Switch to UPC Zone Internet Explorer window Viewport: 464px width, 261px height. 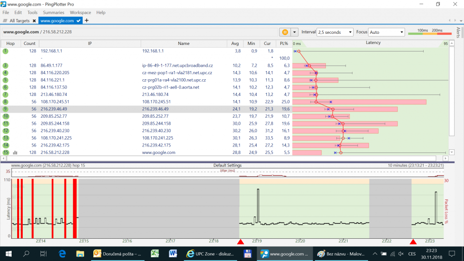pos(210,254)
